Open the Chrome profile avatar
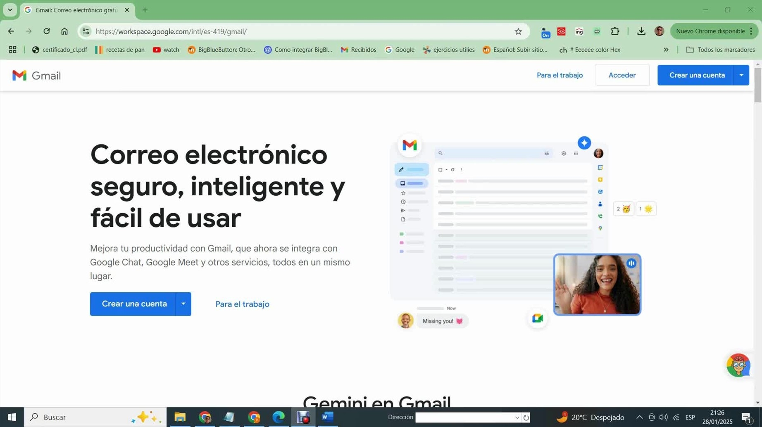The image size is (762, 427). pos(659,31)
